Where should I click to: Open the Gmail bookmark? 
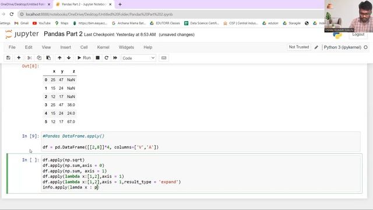[x=22, y=23]
